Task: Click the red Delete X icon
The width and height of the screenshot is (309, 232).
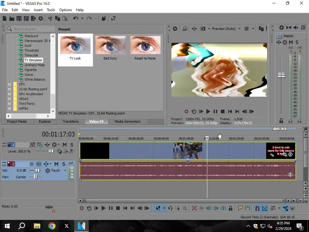Action: [x=194, y=208]
